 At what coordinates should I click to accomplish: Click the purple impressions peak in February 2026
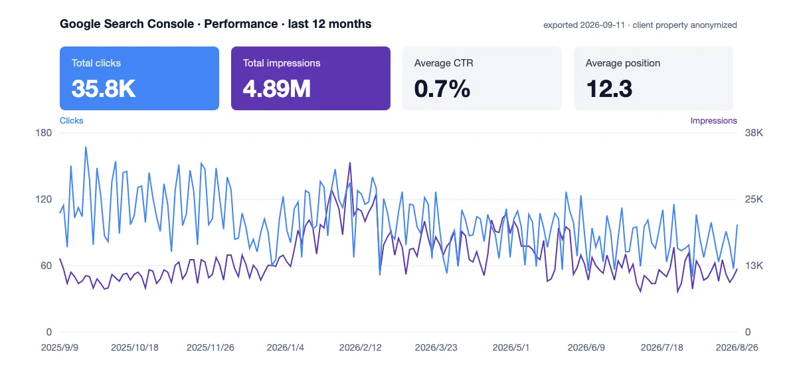click(350, 163)
